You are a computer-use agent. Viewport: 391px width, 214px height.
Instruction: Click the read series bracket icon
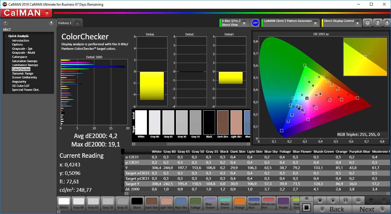point(345,201)
